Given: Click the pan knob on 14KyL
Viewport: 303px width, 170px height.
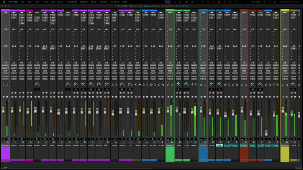Looking at the screenshot, I should (253, 84).
